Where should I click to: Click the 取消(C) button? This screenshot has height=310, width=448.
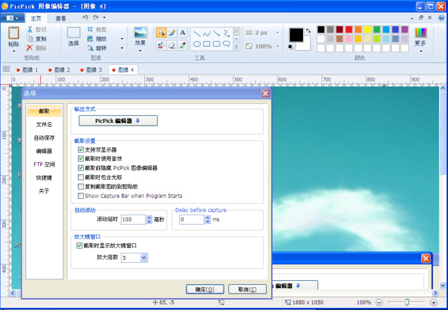tap(247, 290)
